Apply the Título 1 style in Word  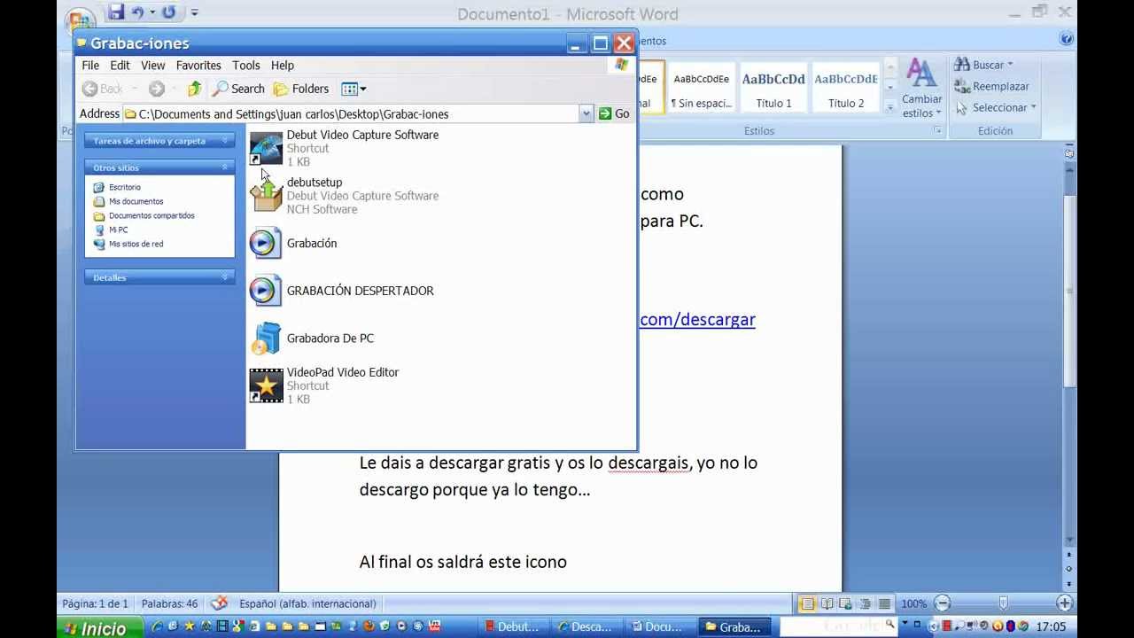pyautogui.click(x=773, y=88)
